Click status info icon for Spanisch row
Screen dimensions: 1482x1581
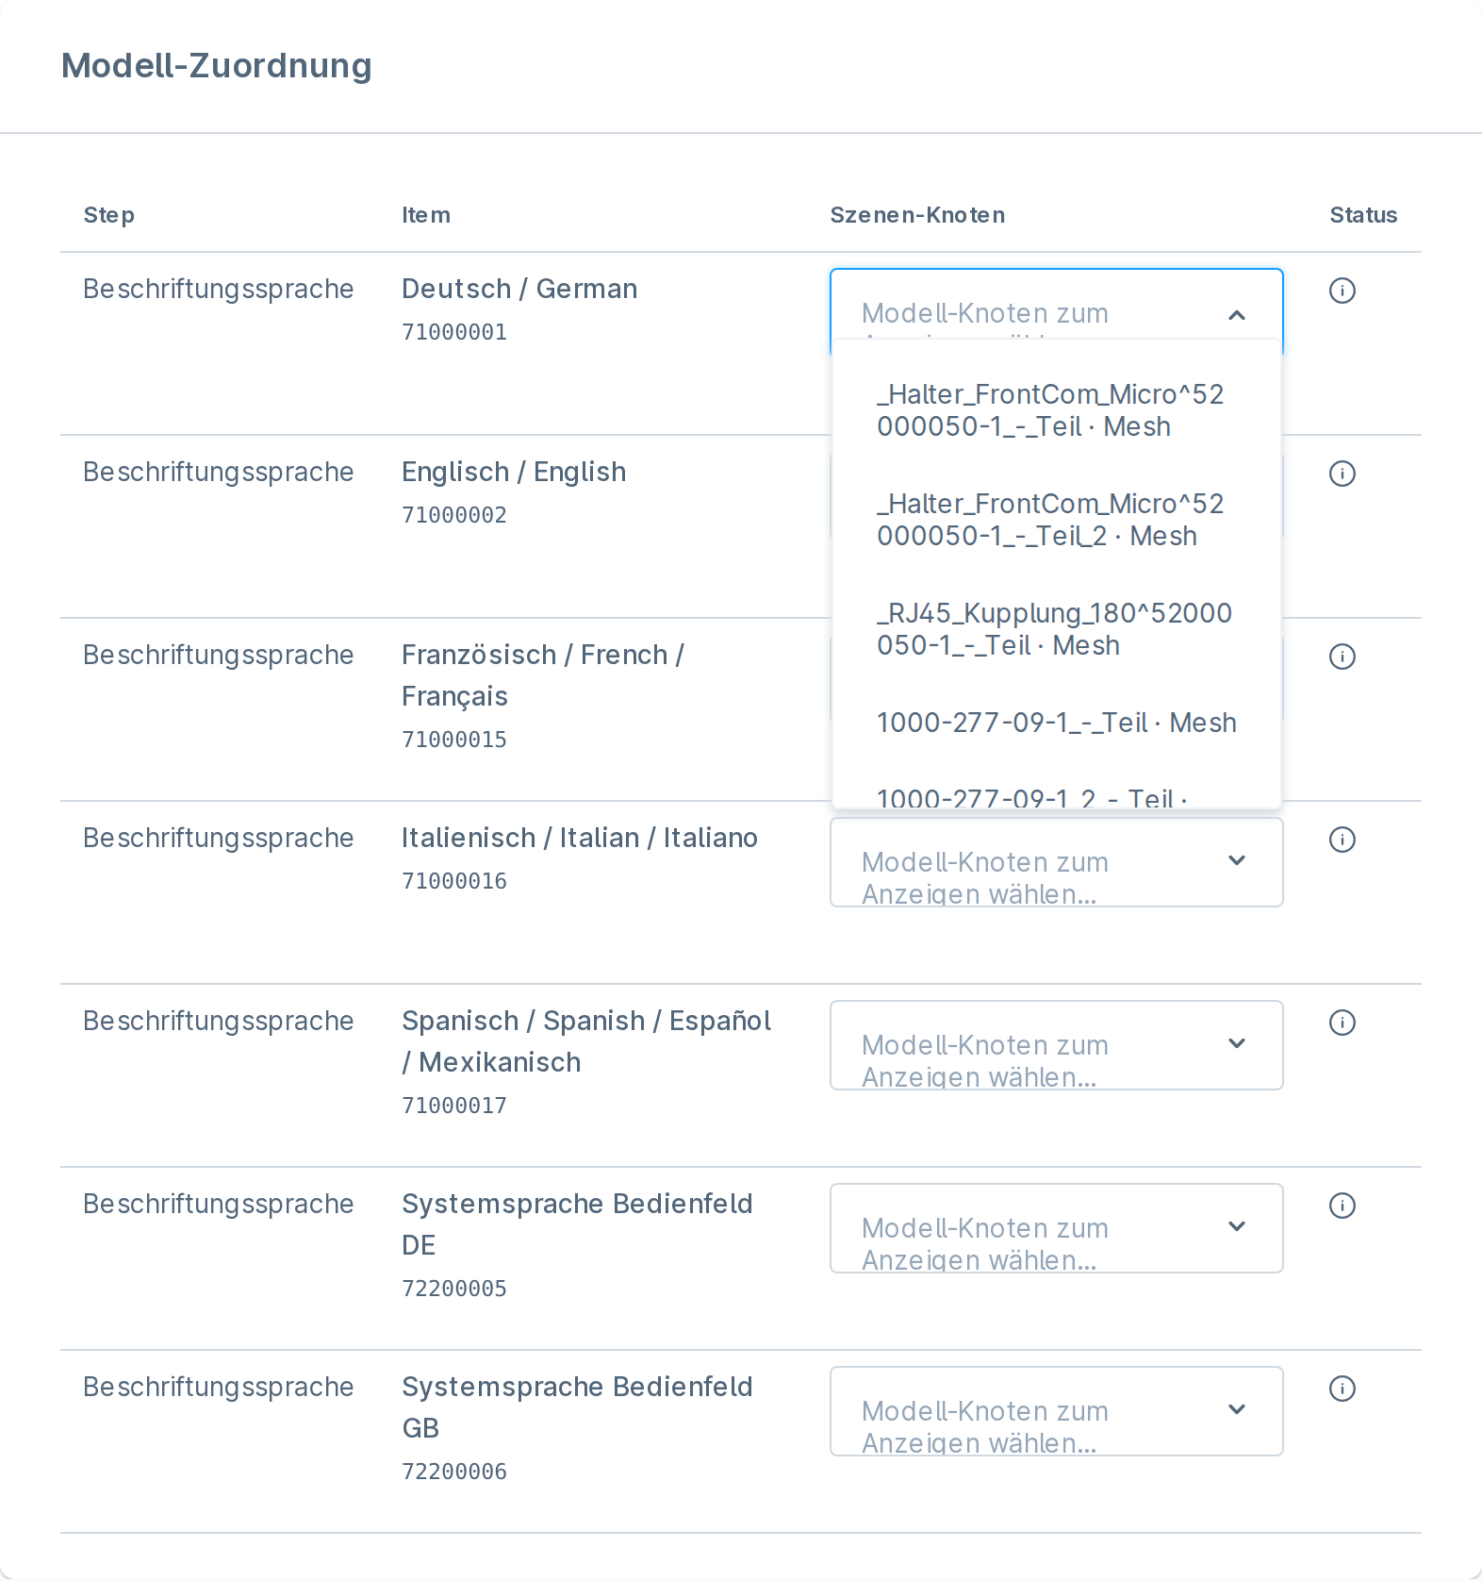click(1342, 1023)
